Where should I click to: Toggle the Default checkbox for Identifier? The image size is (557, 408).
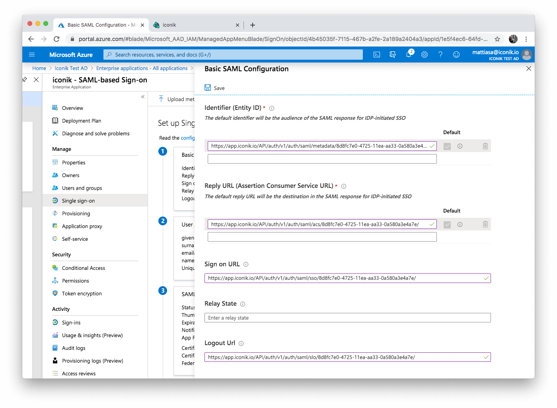447,146
